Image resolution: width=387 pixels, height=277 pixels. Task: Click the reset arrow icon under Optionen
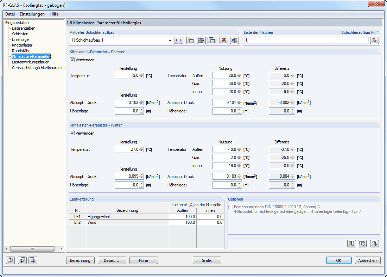(374, 244)
